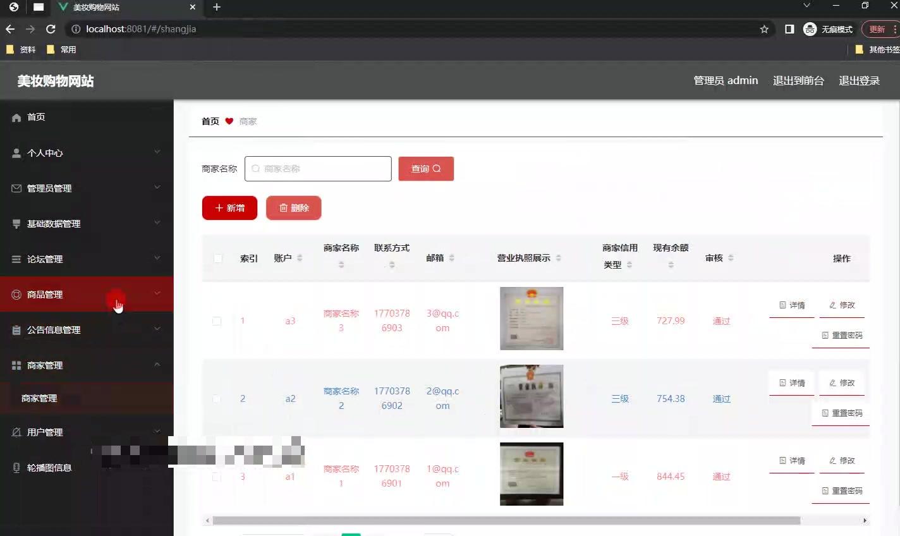Viewport: 900px width, 536px height.
Task: Check the row checkbox for account a3
Action: pyautogui.click(x=217, y=321)
